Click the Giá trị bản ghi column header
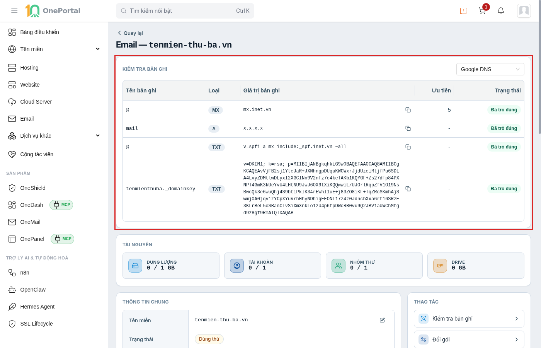 pos(262,90)
